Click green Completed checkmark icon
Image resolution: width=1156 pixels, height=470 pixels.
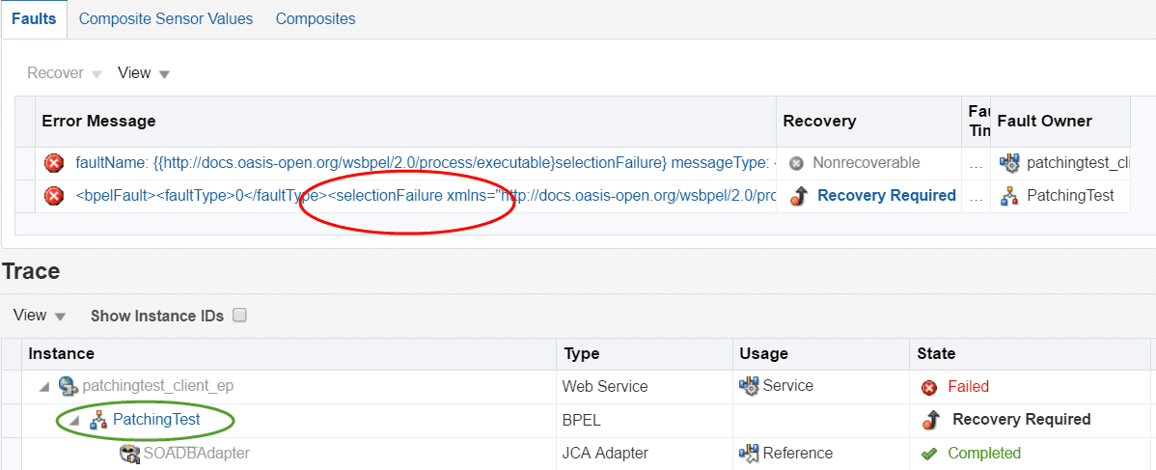click(929, 453)
